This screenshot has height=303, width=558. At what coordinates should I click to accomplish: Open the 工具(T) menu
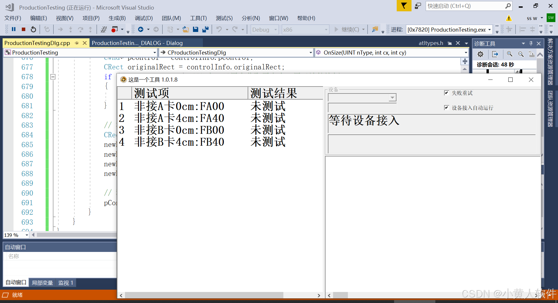point(198,18)
